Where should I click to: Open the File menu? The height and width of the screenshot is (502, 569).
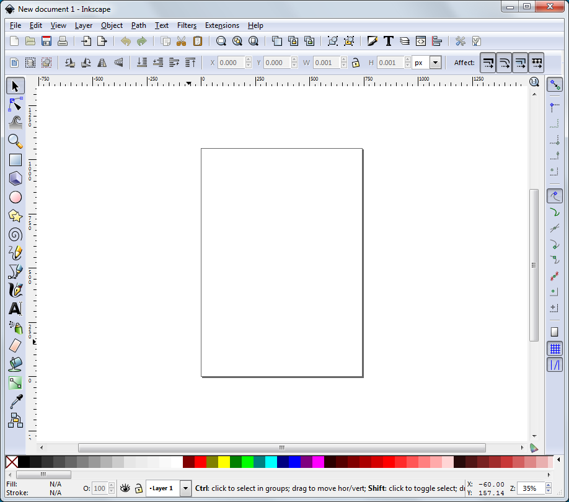15,25
